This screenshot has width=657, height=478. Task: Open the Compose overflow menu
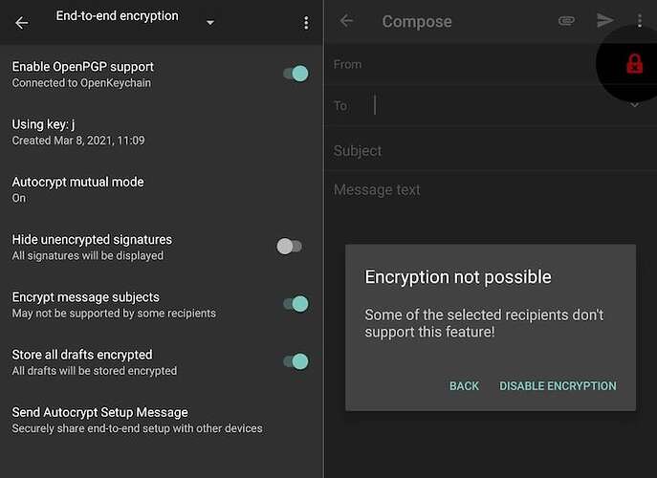click(x=640, y=20)
